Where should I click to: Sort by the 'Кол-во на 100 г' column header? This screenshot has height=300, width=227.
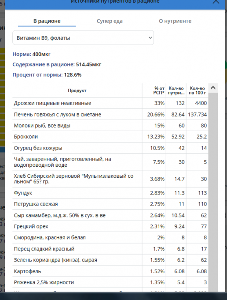(x=197, y=90)
